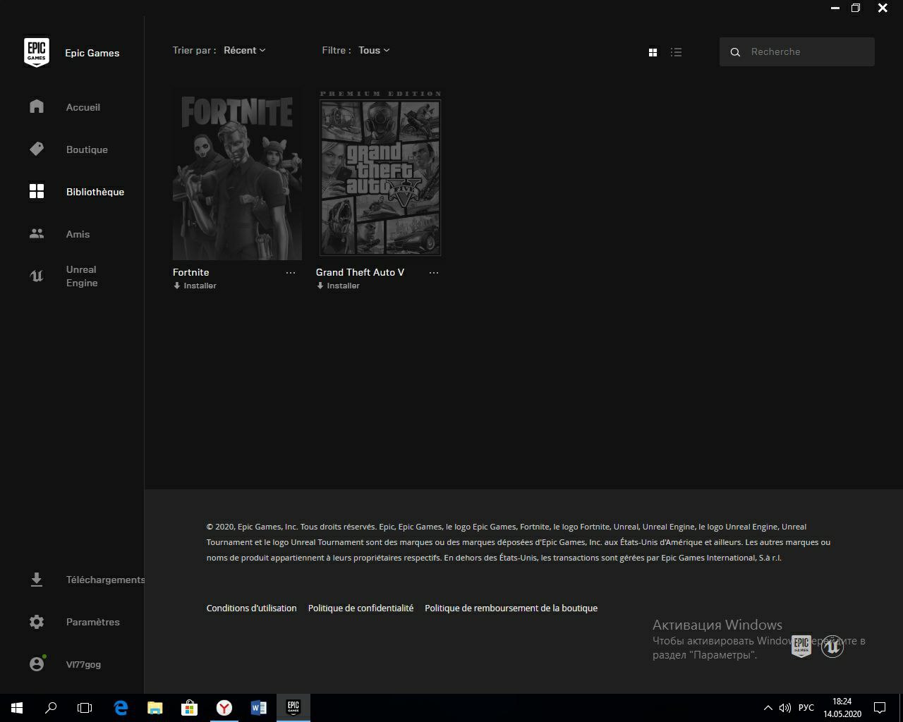Show hidden system tray icons
The image size is (903, 722).
coord(768,707)
